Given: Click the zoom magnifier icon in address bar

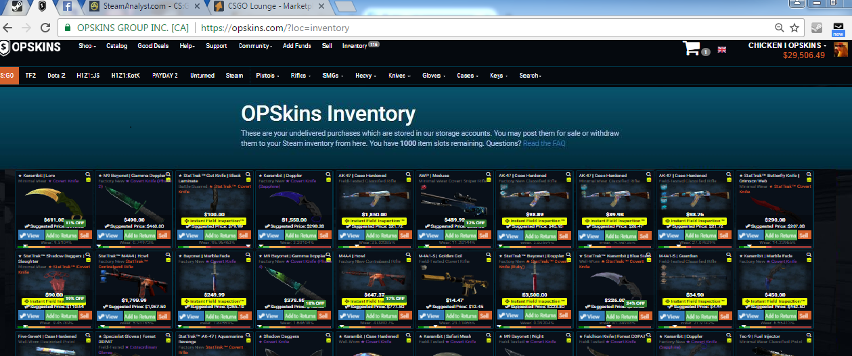Looking at the screenshot, I should point(780,28).
